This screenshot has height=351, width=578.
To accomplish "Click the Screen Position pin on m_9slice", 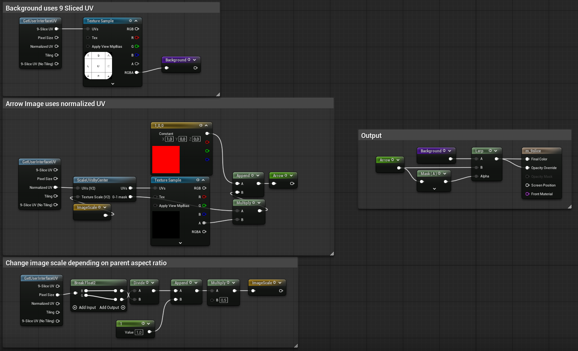I will point(527,185).
